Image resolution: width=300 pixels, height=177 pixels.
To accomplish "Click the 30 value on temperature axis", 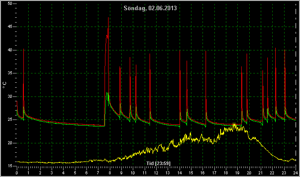I will click(x=11, y=96).
